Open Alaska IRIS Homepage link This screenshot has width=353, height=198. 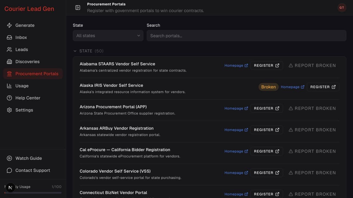(292, 87)
